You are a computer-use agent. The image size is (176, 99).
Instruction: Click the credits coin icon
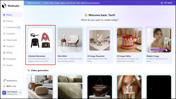pyautogui.click(x=4, y=86)
